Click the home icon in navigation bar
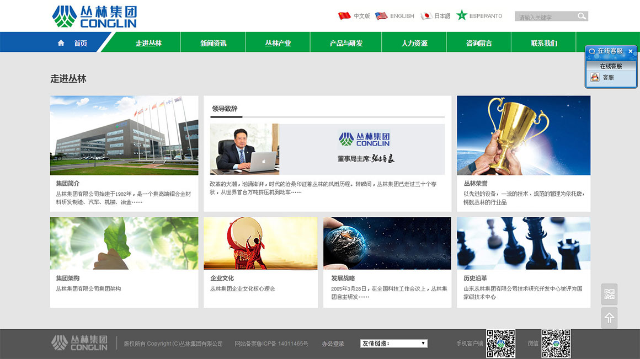 (61, 43)
